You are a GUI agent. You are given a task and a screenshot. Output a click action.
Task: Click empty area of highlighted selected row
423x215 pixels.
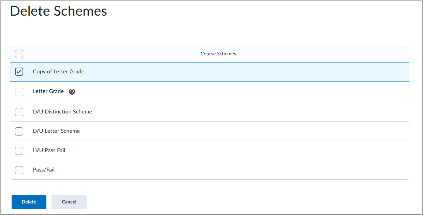(246, 72)
